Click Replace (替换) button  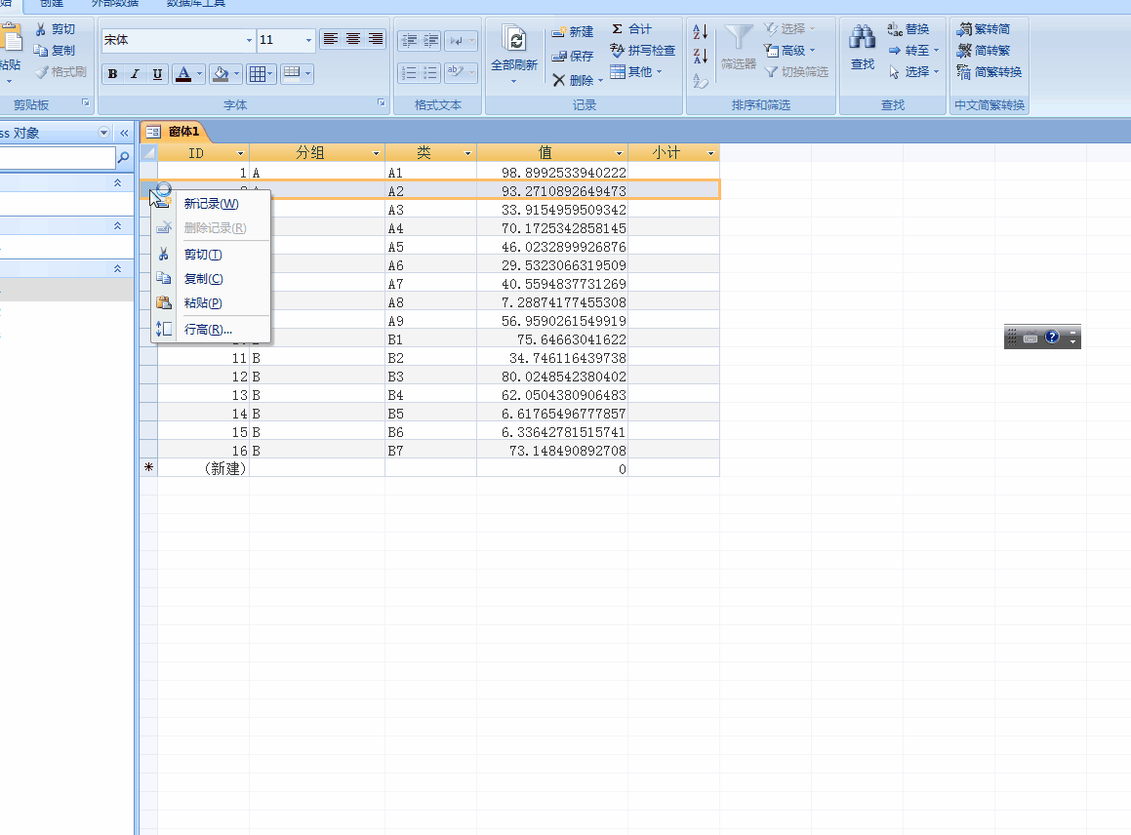coord(909,29)
